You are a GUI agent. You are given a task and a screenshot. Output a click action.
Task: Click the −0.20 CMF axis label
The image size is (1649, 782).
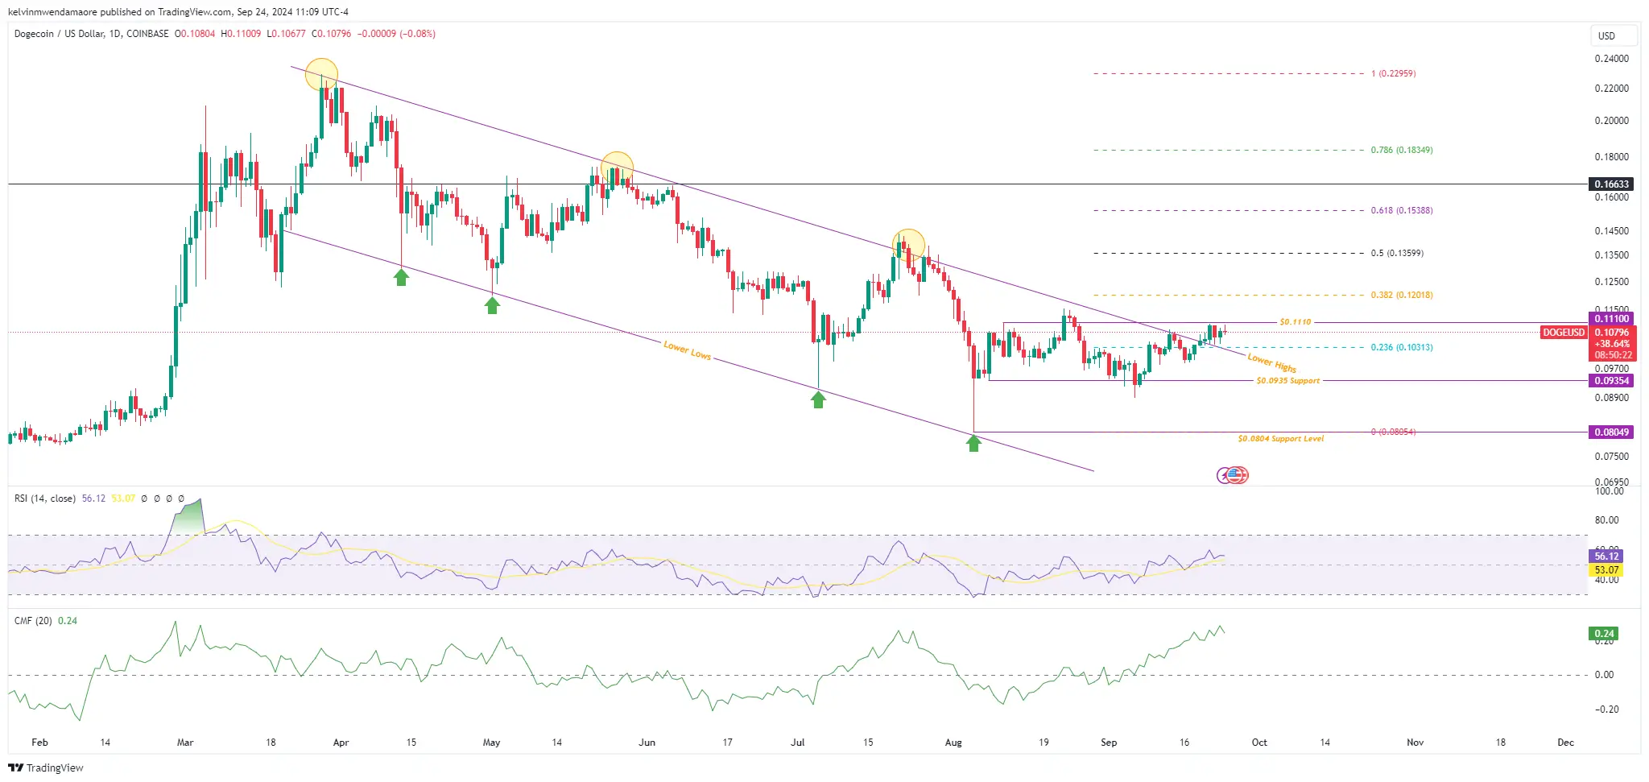[x=1606, y=710]
